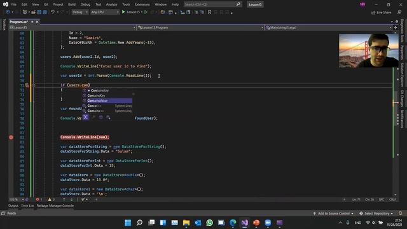Click the Live Share icon button
This screenshot has width=407, height=229.
381,12
